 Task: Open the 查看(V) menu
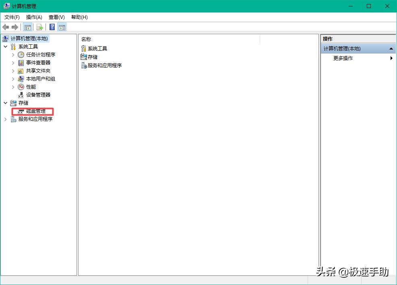pyautogui.click(x=56, y=17)
